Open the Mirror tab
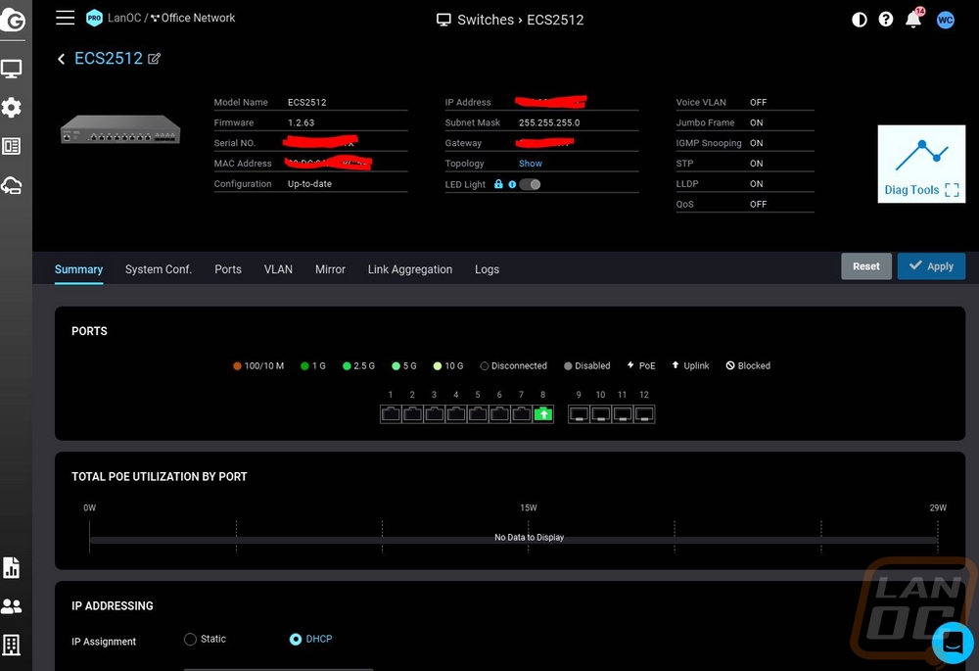Screen dimensions: 979x671 330,269
